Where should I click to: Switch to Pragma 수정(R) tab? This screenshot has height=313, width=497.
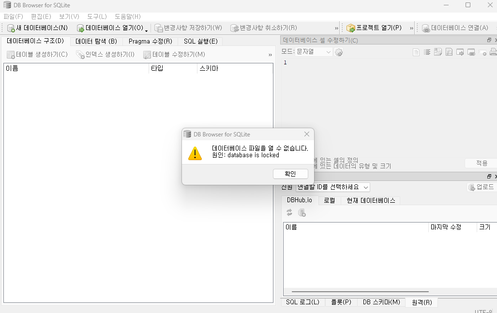pyautogui.click(x=150, y=41)
